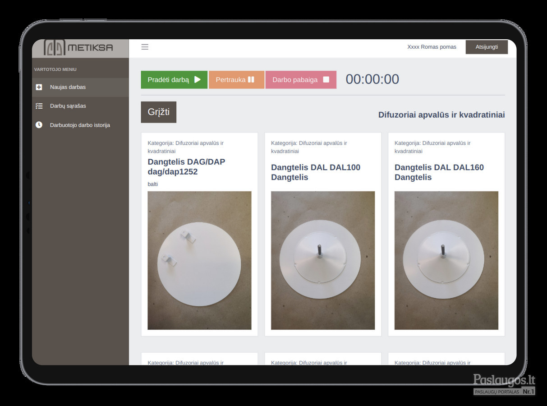Image resolution: width=547 pixels, height=406 pixels.
Task: Click the Pertrauka pause button
Action: pyautogui.click(x=236, y=80)
